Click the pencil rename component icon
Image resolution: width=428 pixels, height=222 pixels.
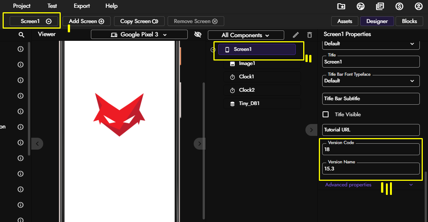pyautogui.click(x=296, y=35)
